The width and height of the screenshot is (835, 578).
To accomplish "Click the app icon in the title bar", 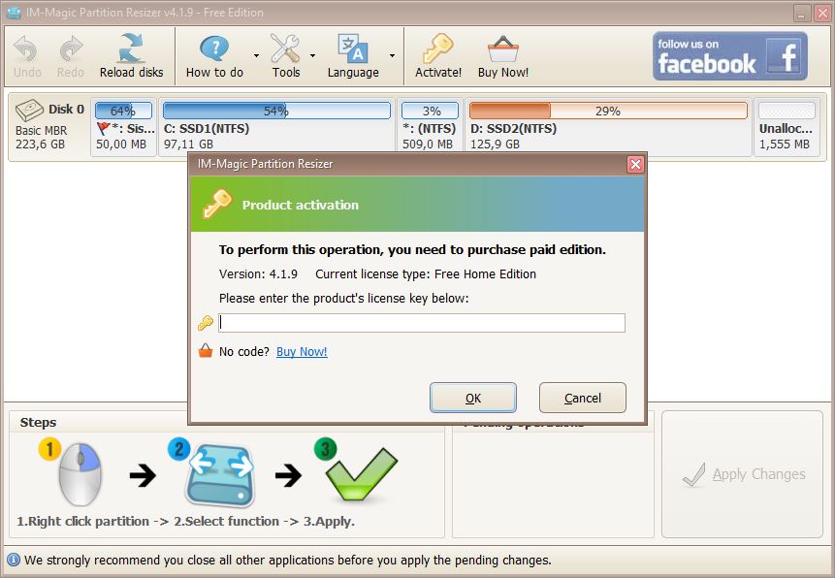I will [x=14, y=13].
